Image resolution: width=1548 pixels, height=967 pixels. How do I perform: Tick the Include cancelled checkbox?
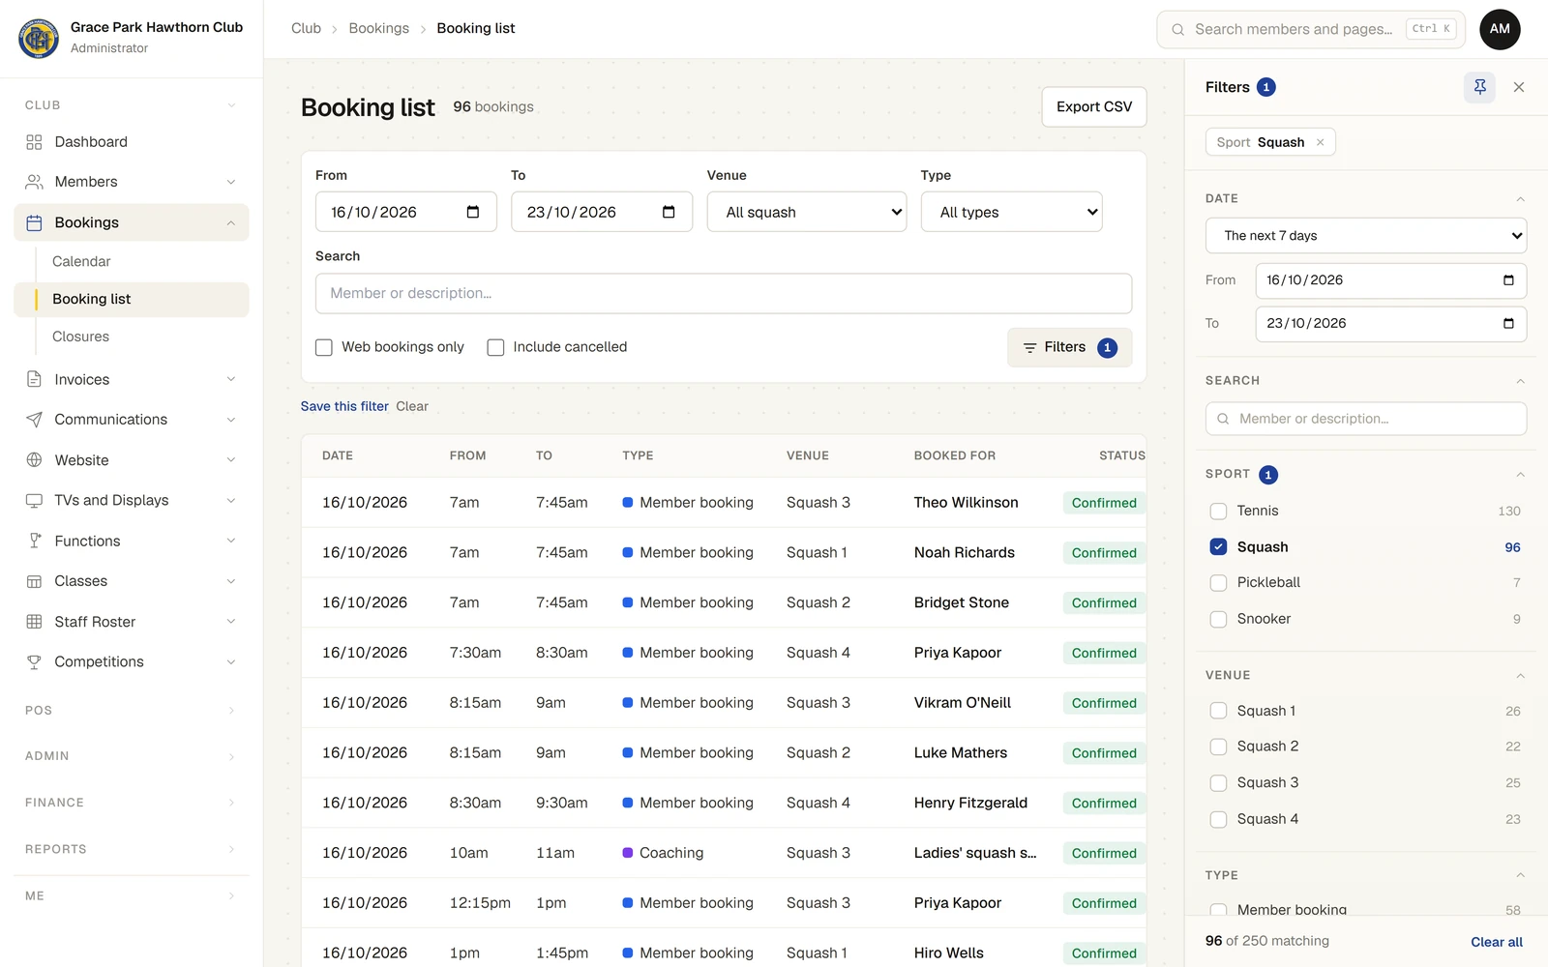495,347
